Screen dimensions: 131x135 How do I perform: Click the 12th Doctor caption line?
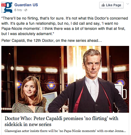coord(52,40)
